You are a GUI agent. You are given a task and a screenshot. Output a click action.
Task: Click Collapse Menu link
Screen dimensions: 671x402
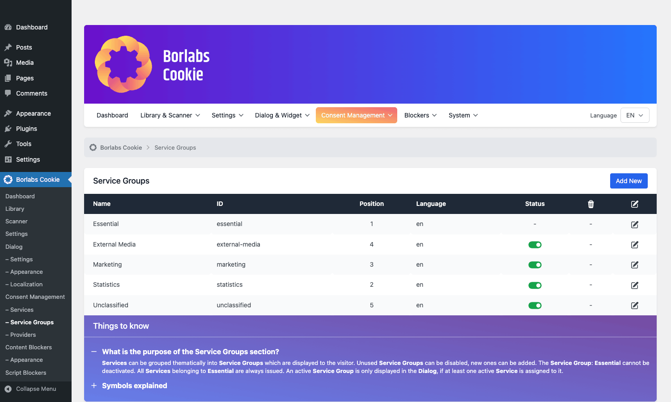pyautogui.click(x=36, y=389)
